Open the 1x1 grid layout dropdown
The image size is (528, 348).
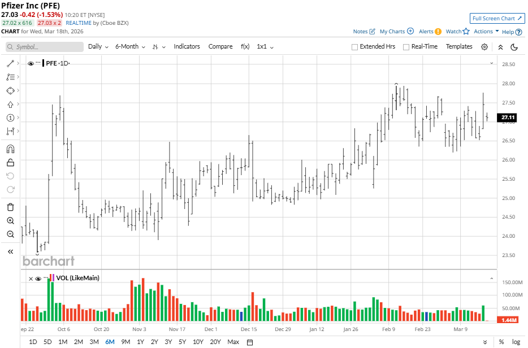point(265,46)
